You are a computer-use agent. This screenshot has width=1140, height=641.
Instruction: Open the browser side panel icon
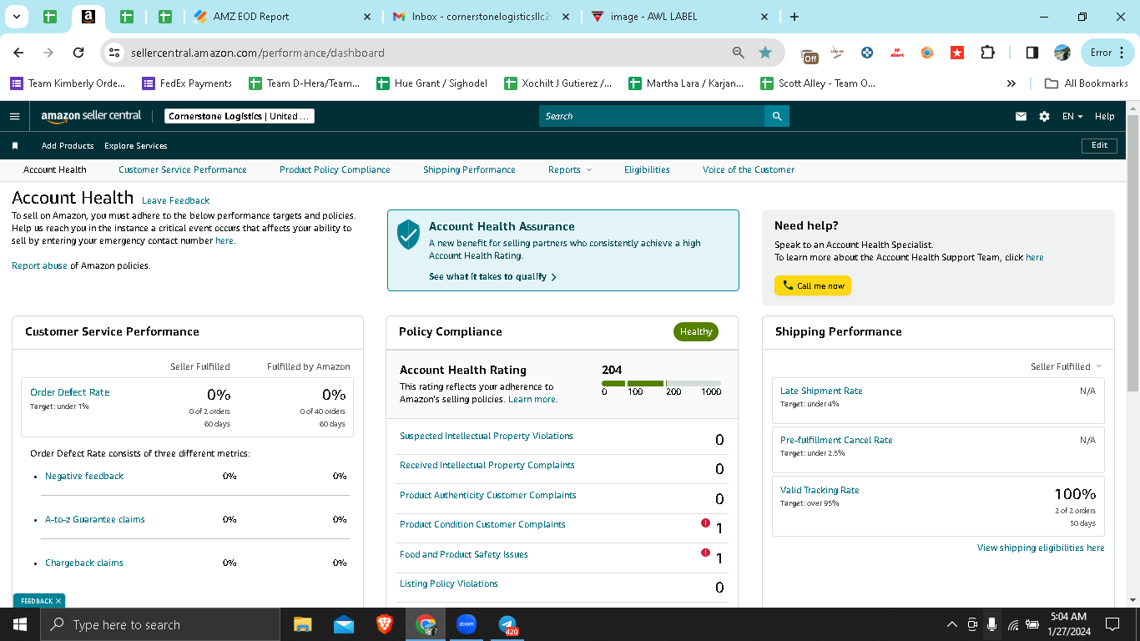click(1032, 53)
